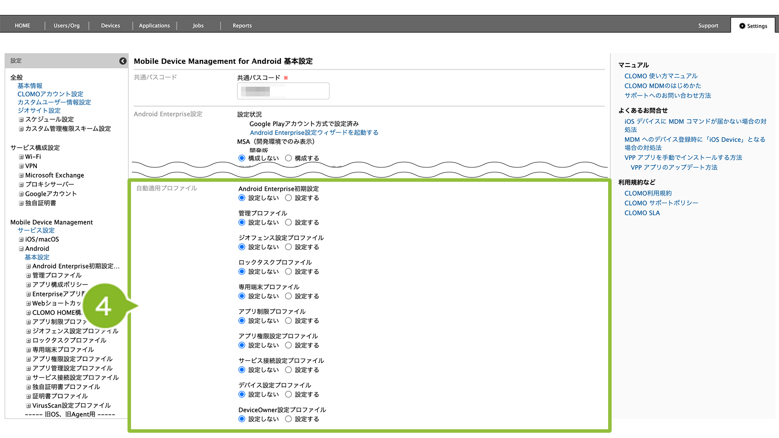Expand the Googleアカウント plus icon

(21, 194)
